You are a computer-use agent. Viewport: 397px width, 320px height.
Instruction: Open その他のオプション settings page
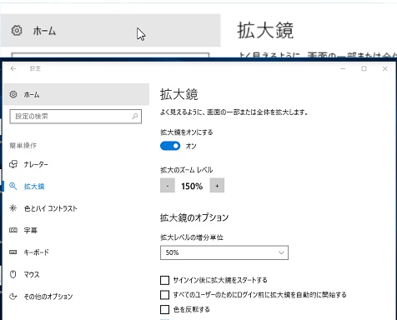point(48,297)
